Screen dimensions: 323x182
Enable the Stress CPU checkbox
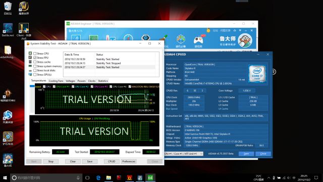point(35,54)
